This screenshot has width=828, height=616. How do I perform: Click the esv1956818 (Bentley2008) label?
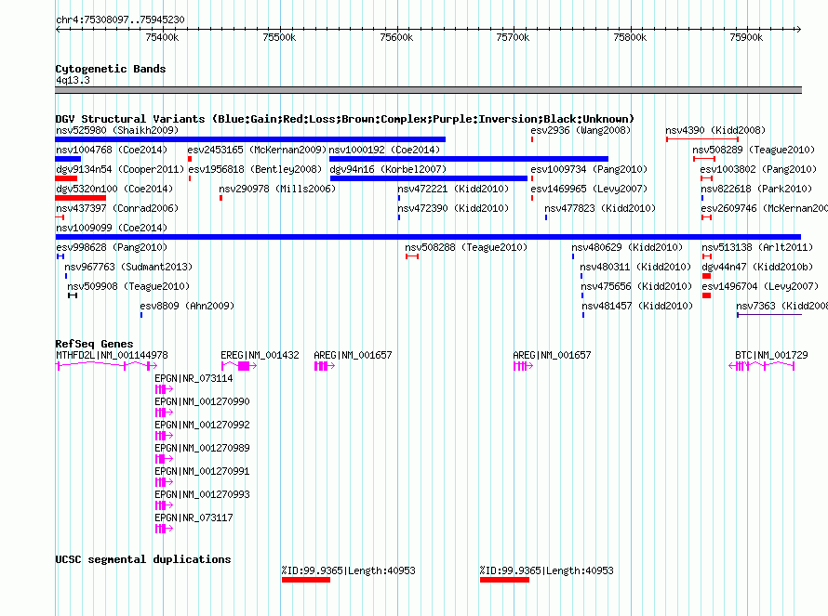tap(255, 169)
